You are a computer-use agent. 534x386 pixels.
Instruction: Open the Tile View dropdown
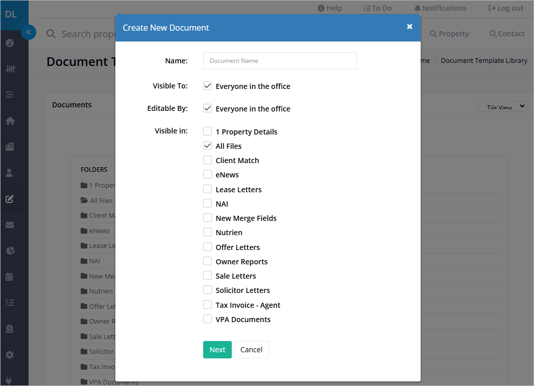(x=502, y=106)
